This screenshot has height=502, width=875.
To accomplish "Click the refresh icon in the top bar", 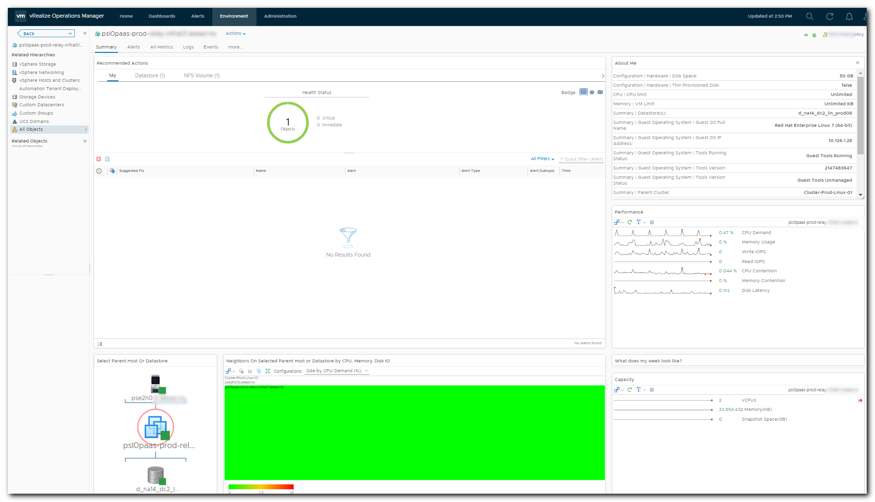I will tap(829, 16).
